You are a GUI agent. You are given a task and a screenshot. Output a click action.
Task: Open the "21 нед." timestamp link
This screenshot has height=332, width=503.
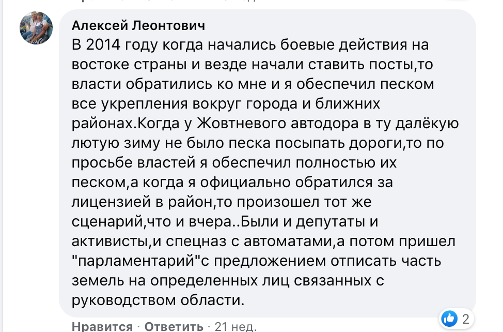(x=235, y=326)
